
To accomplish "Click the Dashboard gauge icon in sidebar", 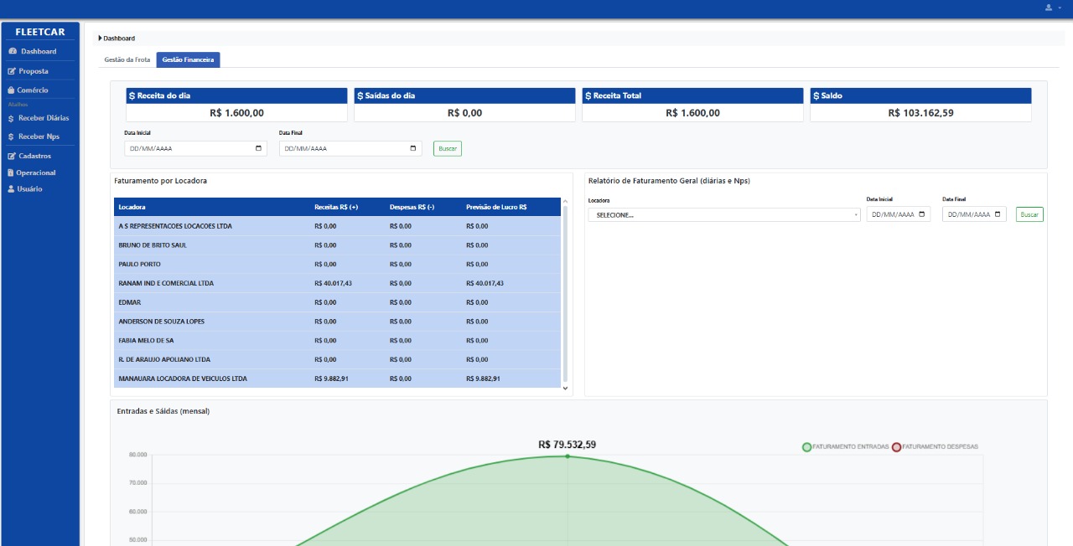I will tap(12, 52).
